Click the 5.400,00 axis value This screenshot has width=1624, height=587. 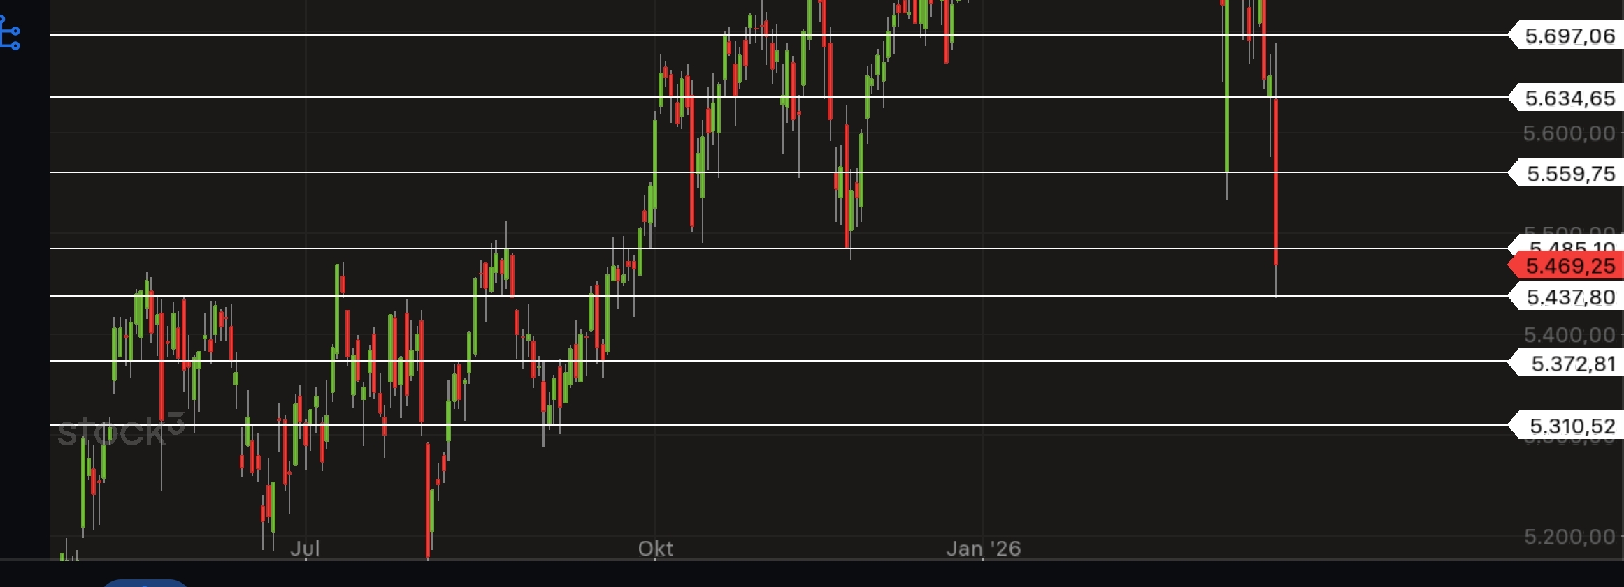tap(1569, 335)
